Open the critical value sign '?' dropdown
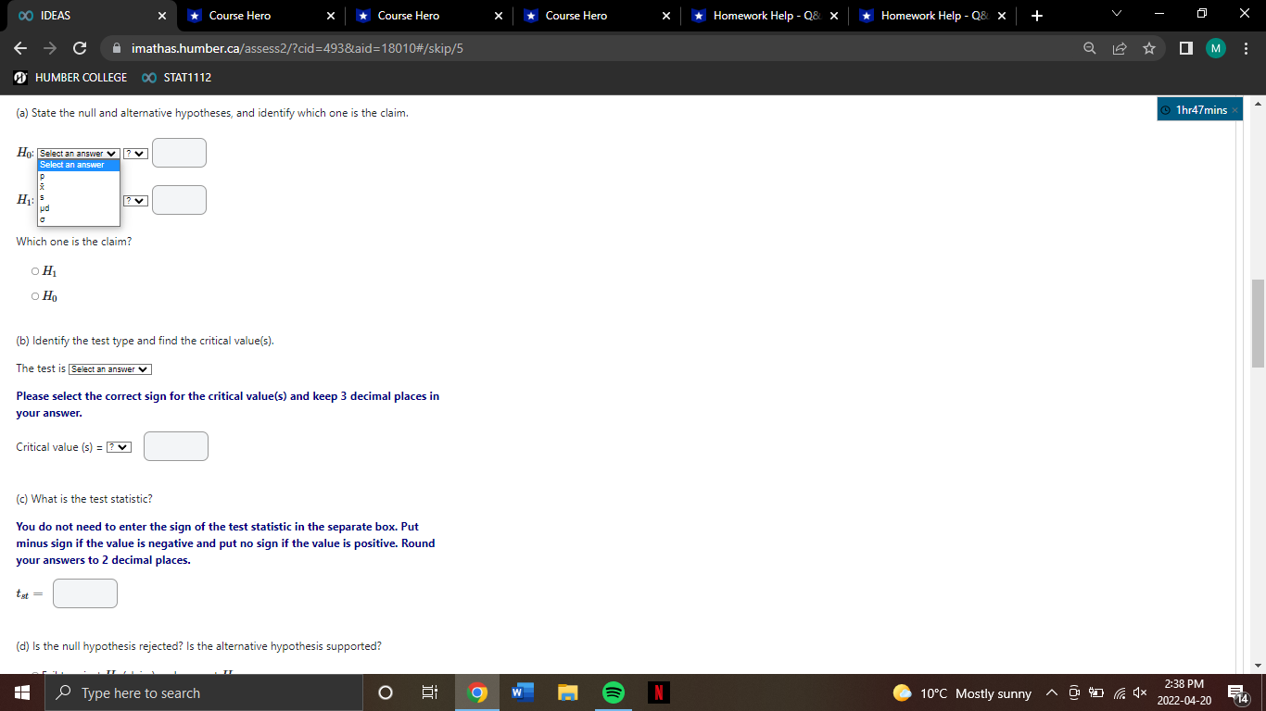Screen dimensions: 1266x711 119,447
